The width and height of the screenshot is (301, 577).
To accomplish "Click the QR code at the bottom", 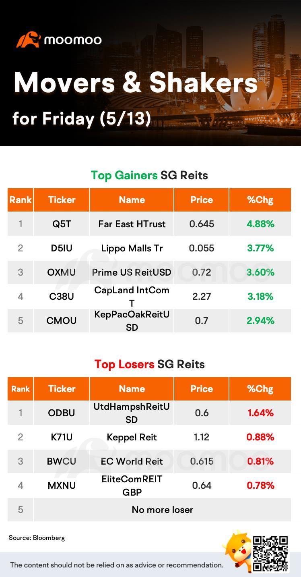I will [x=270, y=553].
